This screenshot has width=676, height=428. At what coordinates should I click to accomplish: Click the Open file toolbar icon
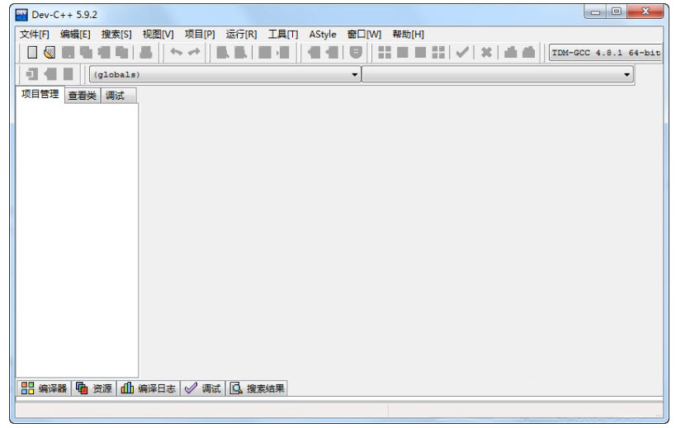(50, 53)
